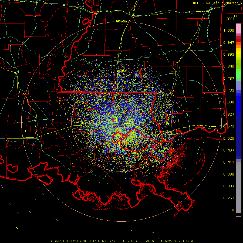Click the radar site at the scan center
The width and height of the screenshot is (243, 243).
[x=122, y=121]
